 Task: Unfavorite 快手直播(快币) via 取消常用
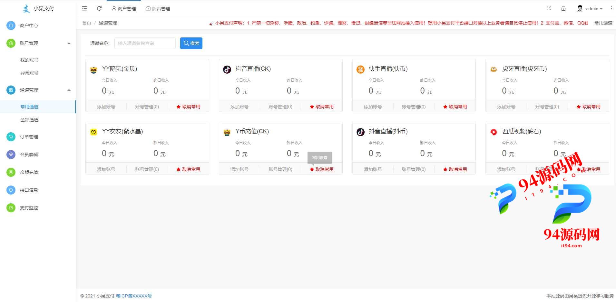(455, 107)
